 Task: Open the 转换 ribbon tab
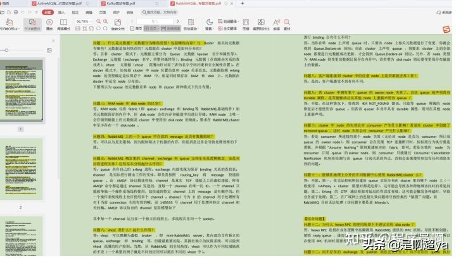130,12
